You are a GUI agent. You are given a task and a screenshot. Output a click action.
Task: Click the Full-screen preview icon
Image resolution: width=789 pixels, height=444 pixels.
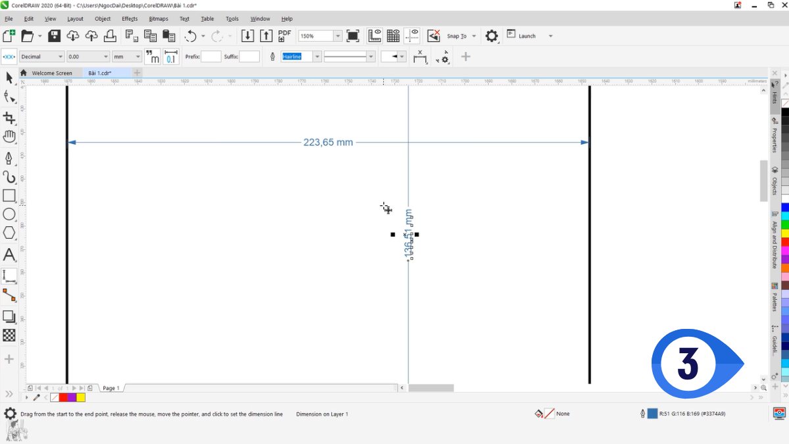click(353, 36)
